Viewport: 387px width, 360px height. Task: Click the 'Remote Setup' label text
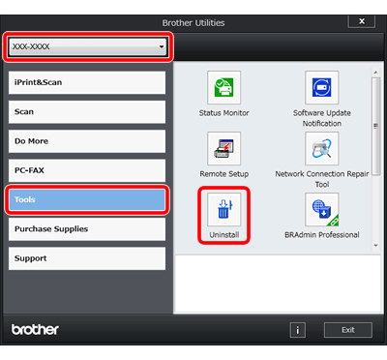[224, 174]
